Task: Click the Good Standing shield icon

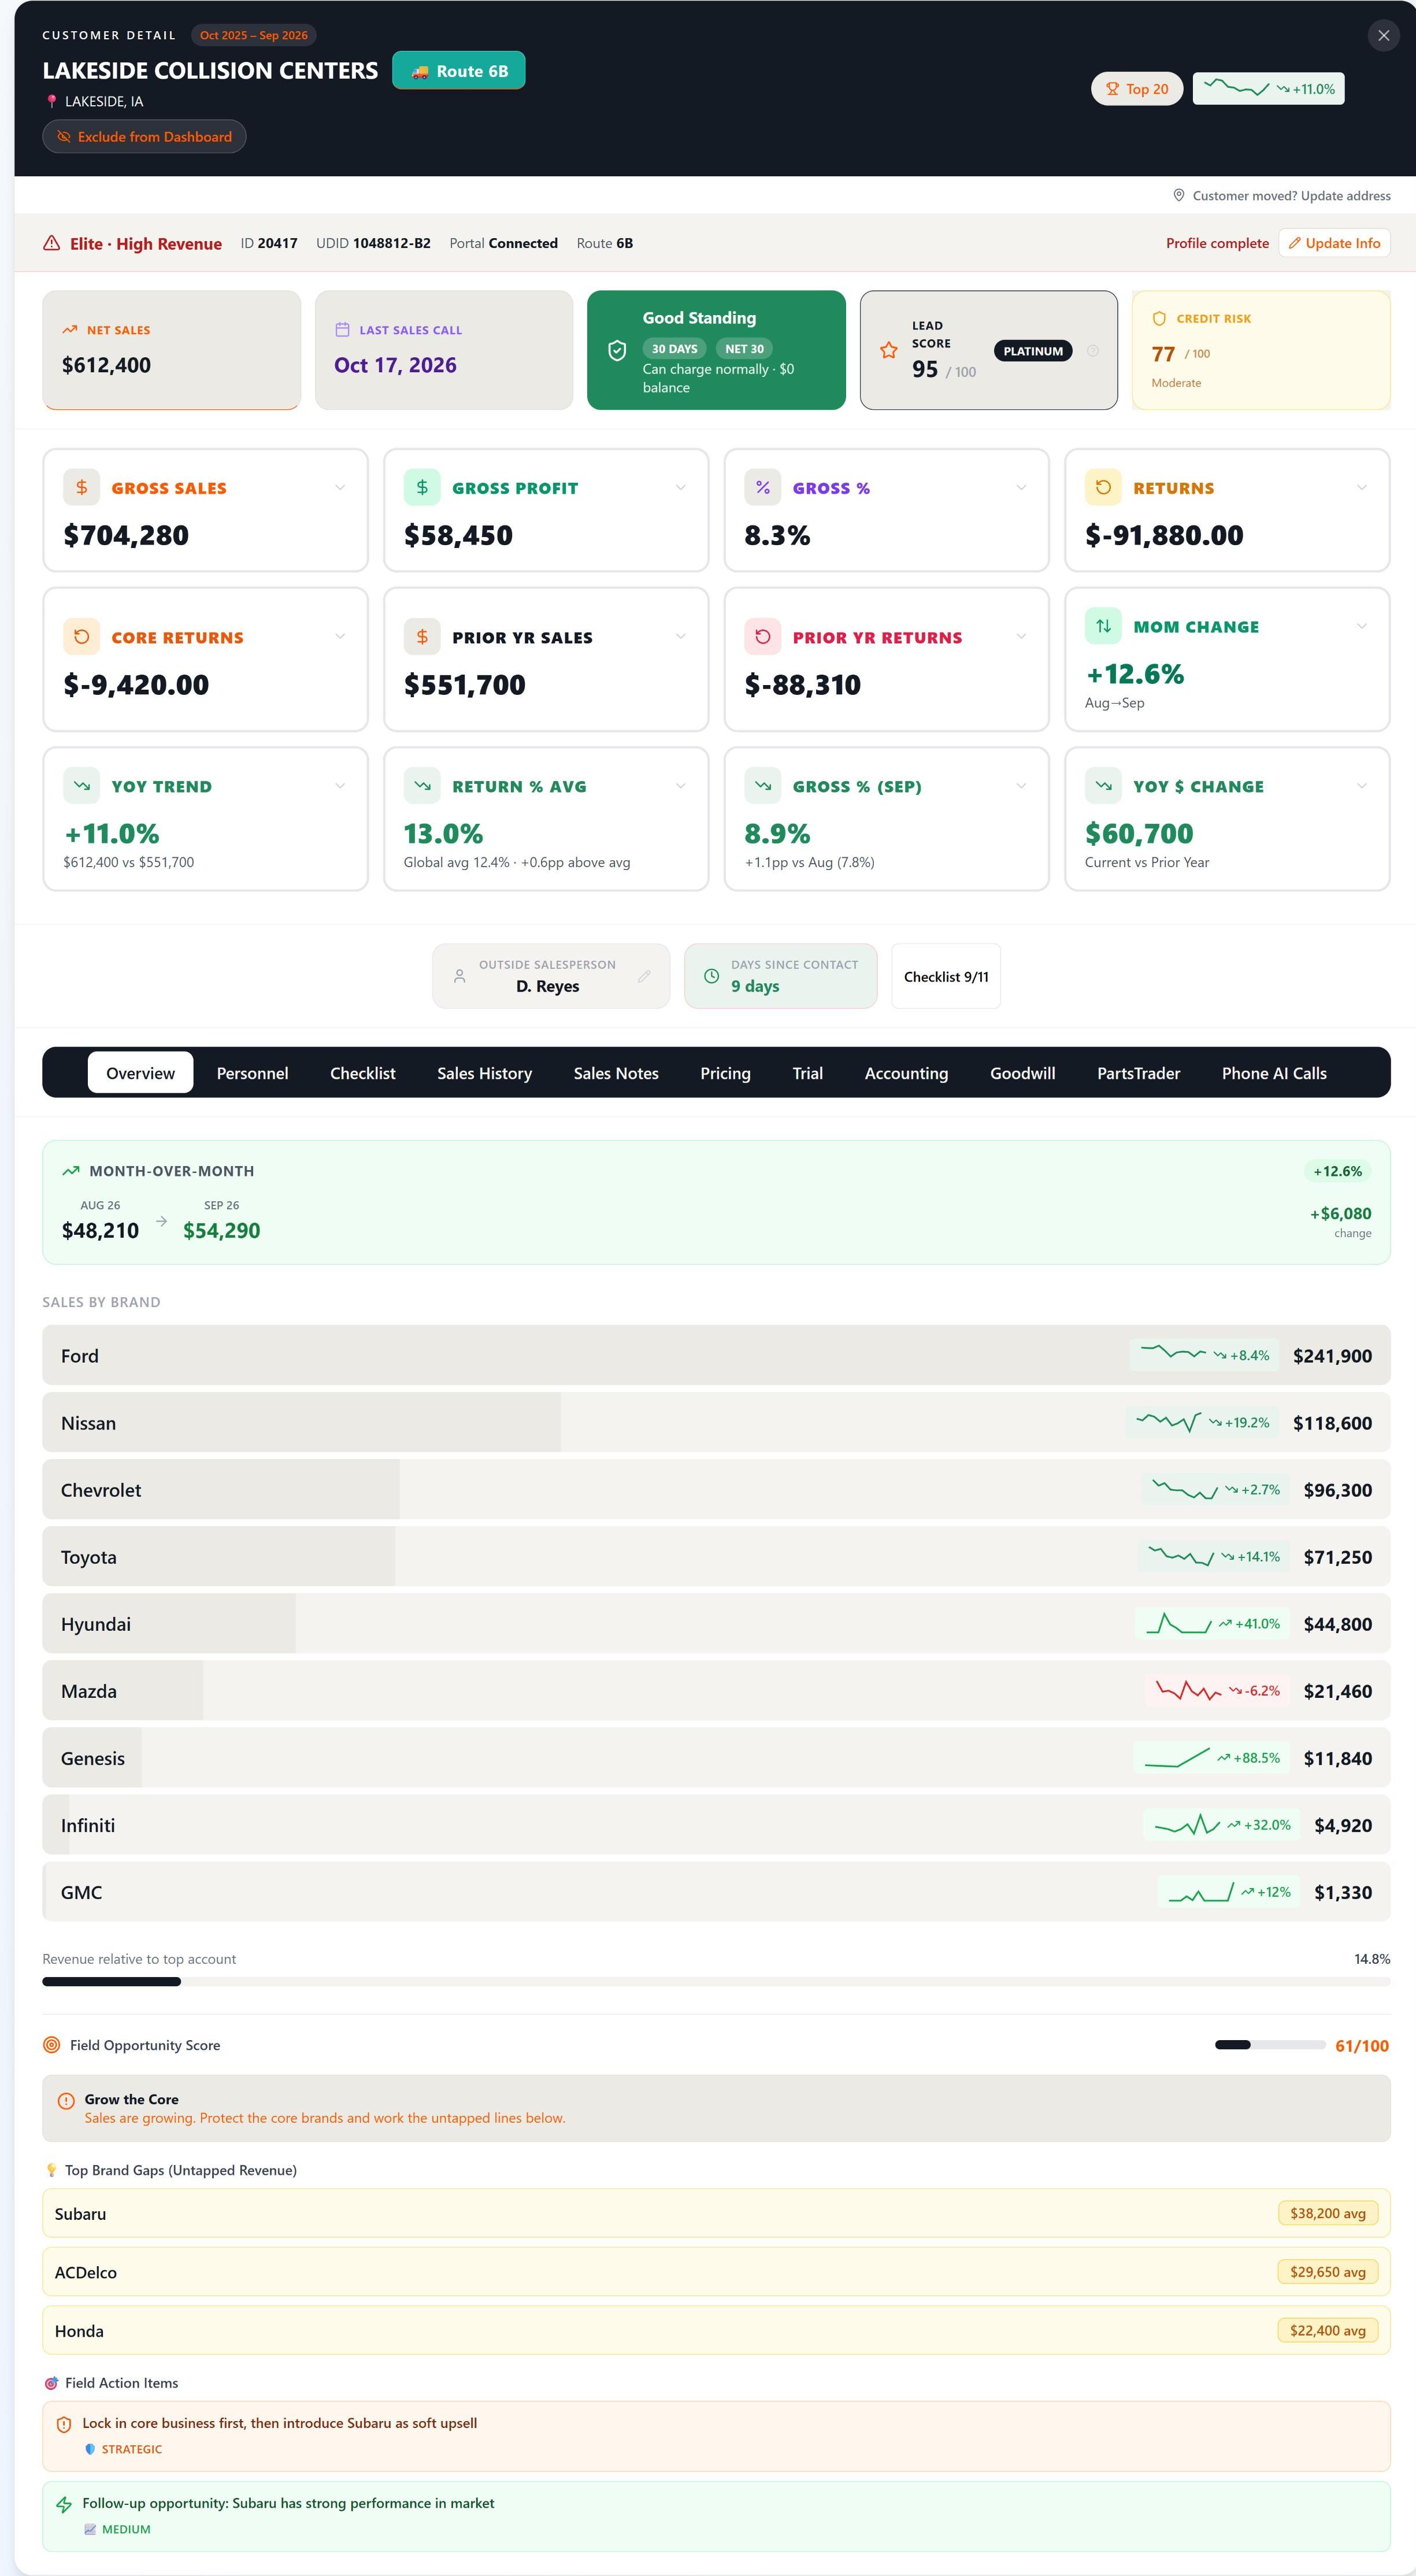Action: point(617,350)
